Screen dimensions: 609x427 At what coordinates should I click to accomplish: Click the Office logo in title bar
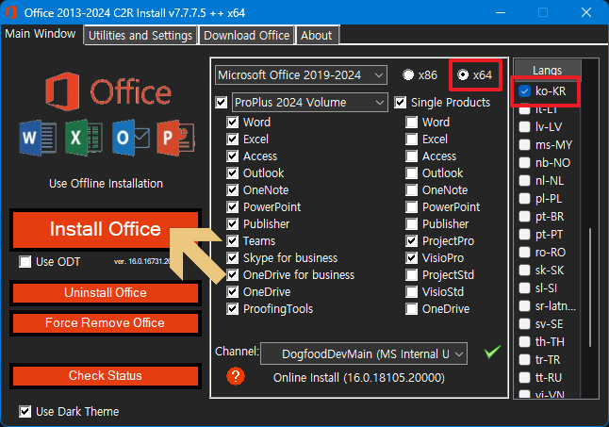[x=11, y=12]
